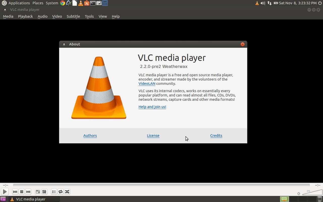Launch Google Chrome from top panel
The image size is (323, 202).
tap(63, 3)
